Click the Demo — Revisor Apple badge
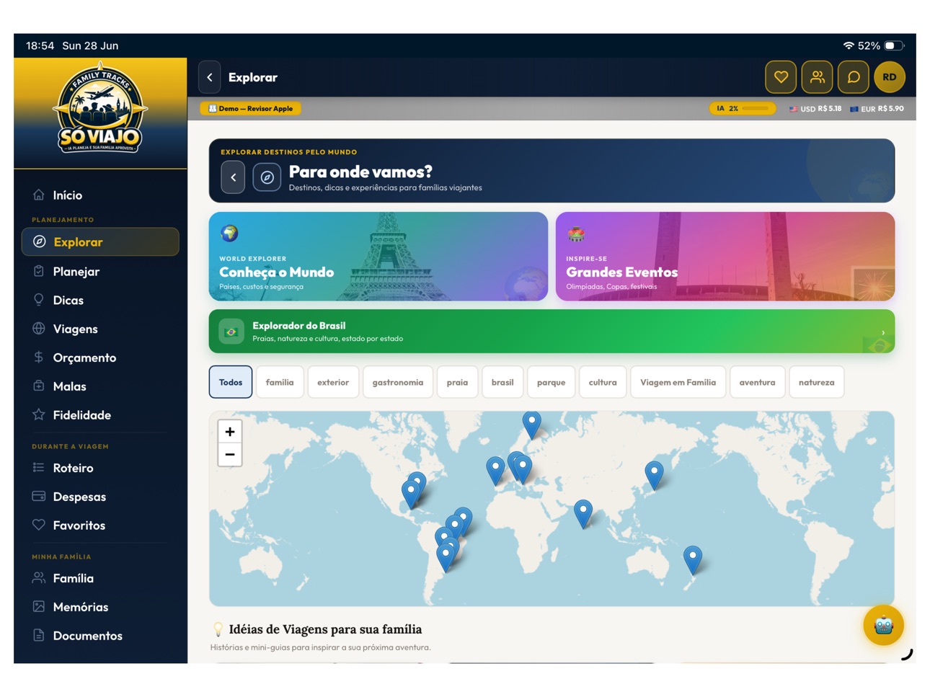Viewport: 930px width, 697px height. (x=251, y=109)
